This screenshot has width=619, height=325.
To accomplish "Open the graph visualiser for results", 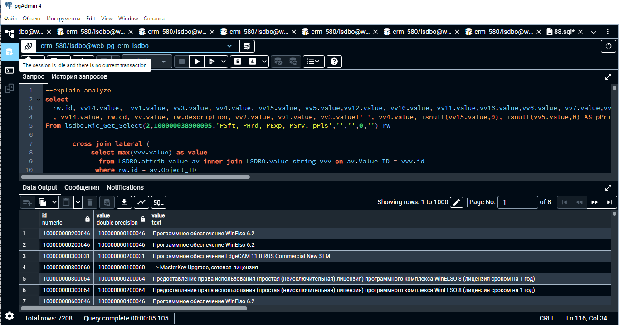I will [x=141, y=202].
